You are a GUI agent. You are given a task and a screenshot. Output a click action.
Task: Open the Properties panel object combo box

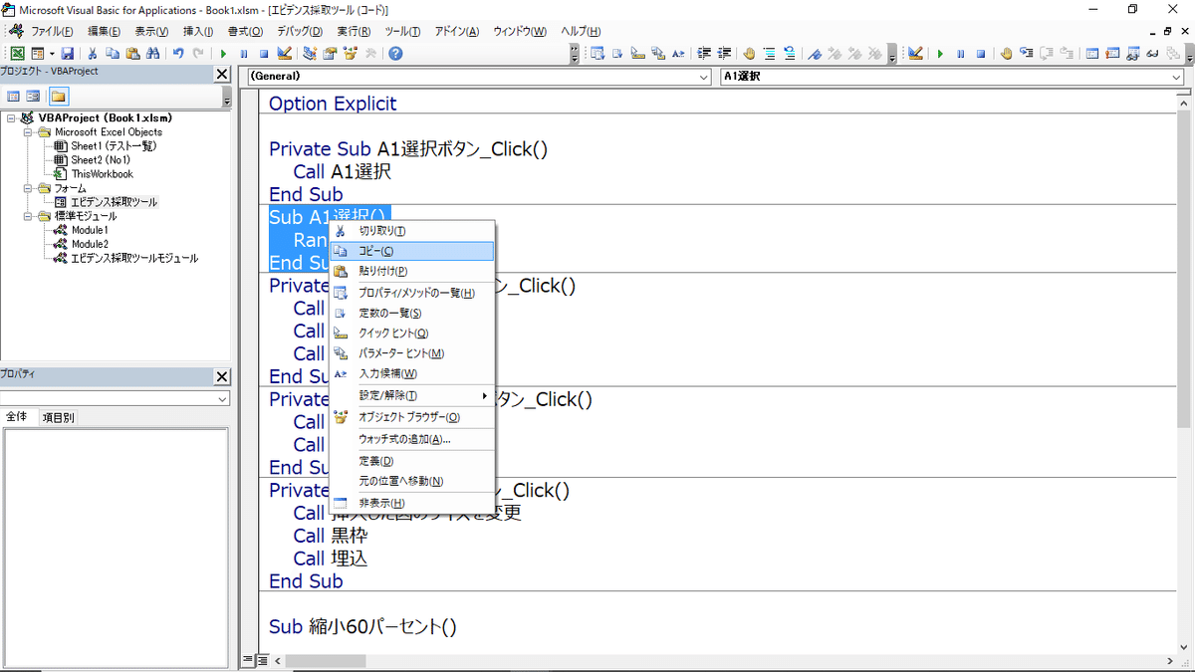116,398
